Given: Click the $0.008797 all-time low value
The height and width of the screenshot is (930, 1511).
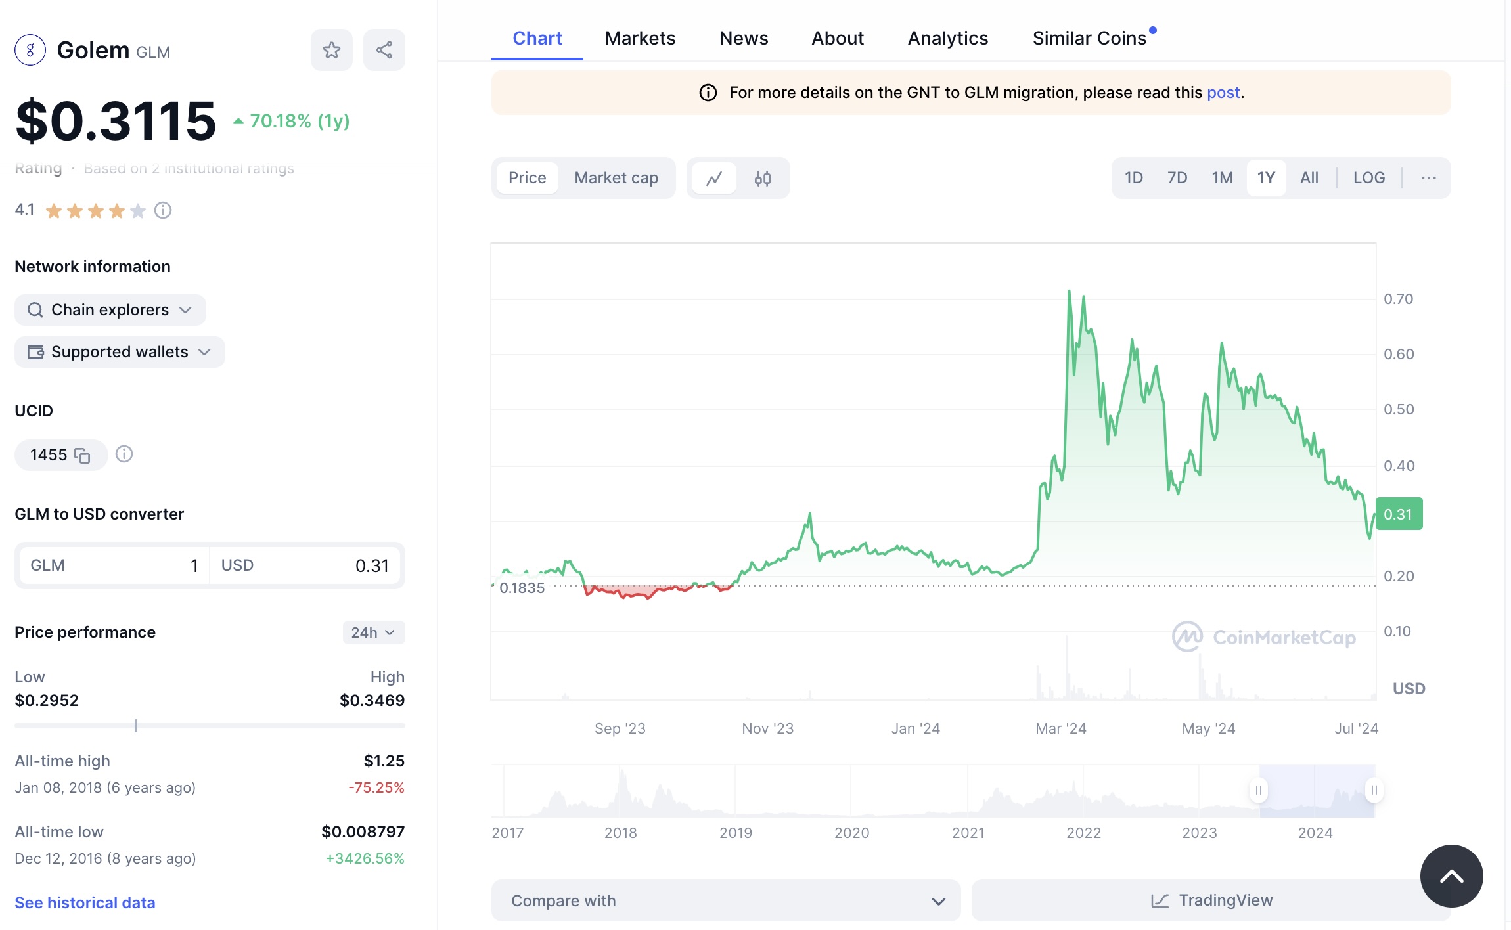Looking at the screenshot, I should tap(363, 832).
